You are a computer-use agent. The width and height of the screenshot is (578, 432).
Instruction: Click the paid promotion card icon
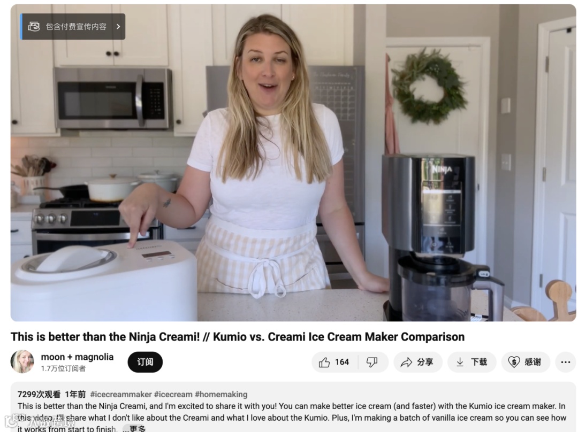point(34,27)
